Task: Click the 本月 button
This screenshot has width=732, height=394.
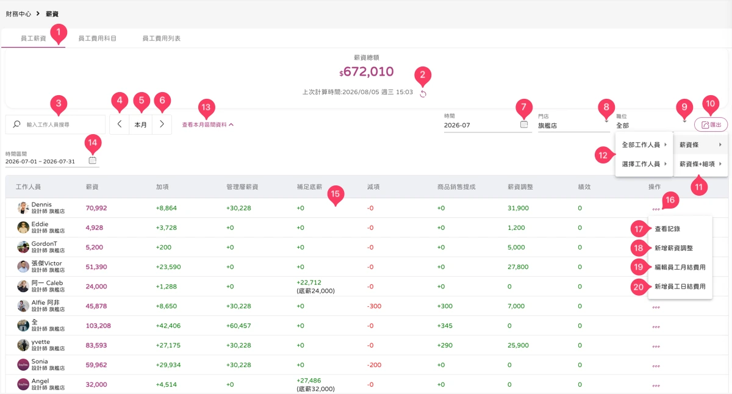Action: 140,124
